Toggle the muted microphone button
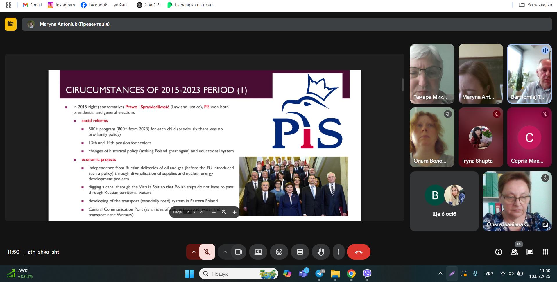This screenshot has width=557, height=282. [x=207, y=252]
